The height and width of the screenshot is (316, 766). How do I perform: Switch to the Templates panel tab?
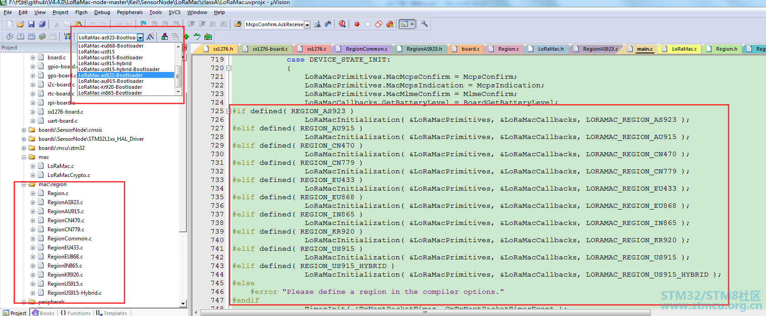pyautogui.click(x=112, y=313)
